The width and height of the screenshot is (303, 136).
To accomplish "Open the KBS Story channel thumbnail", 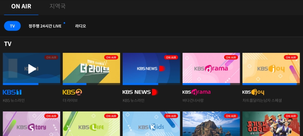I will pyautogui.click(x=31, y=124).
